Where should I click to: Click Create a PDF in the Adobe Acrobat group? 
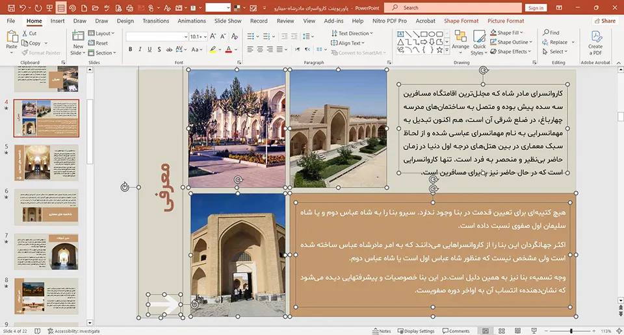(595, 42)
